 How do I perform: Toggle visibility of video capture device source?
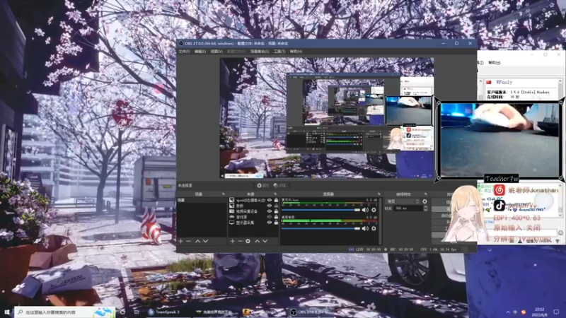coord(270,211)
